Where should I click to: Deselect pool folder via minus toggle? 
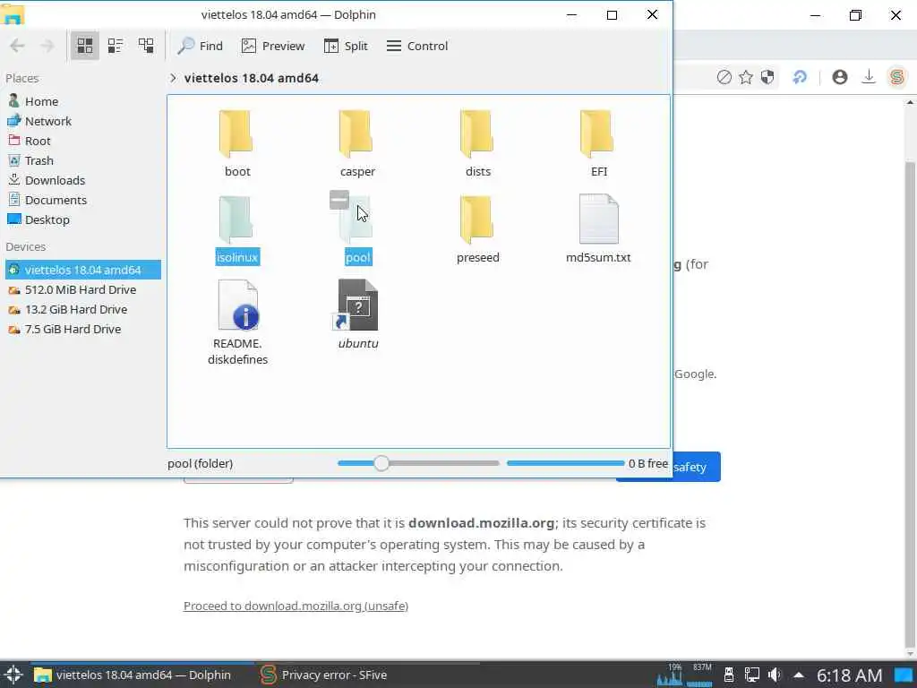pyautogui.click(x=339, y=200)
